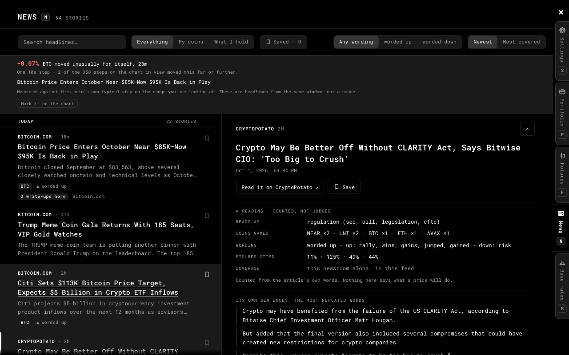
Task: Open Trump Meme Coin Gala headline
Action: click(106, 229)
